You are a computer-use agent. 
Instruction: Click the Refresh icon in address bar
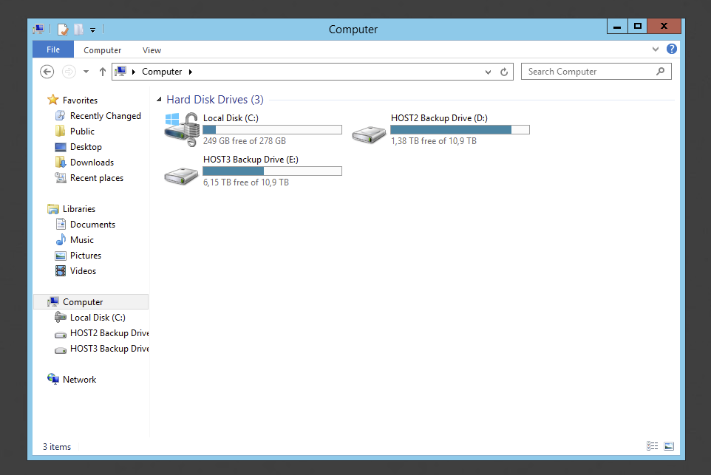click(504, 72)
